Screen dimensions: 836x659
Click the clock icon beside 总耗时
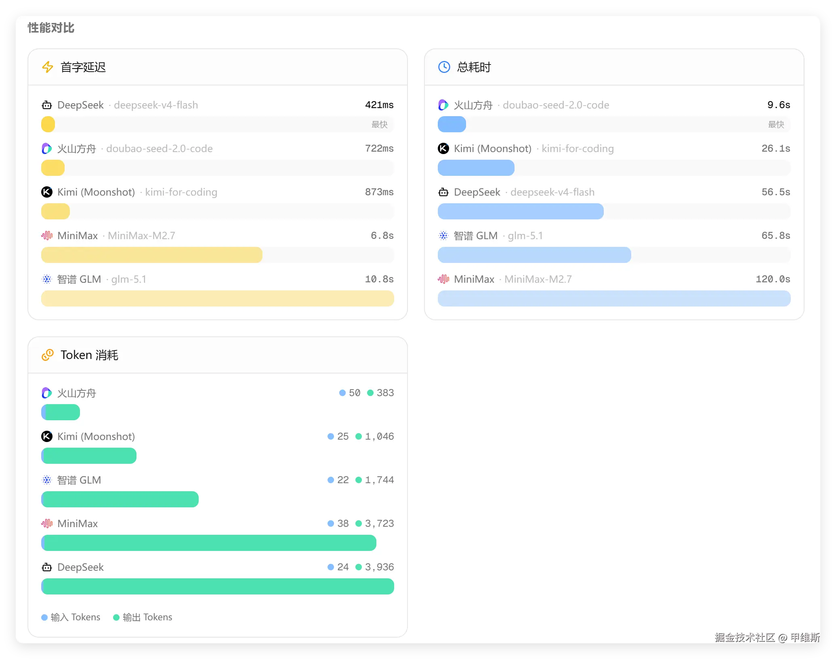click(x=444, y=67)
